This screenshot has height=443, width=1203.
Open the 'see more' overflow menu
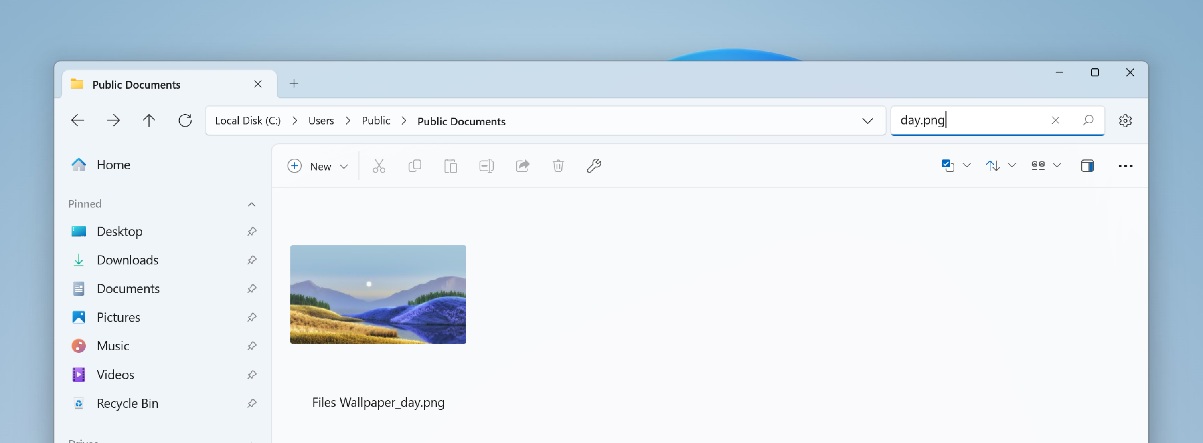click(x=1126, y=165)
